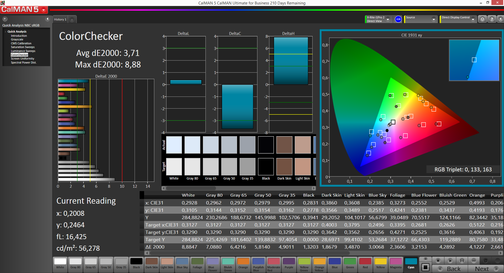
Task: Start reading series with the play button
Action: 450,261
